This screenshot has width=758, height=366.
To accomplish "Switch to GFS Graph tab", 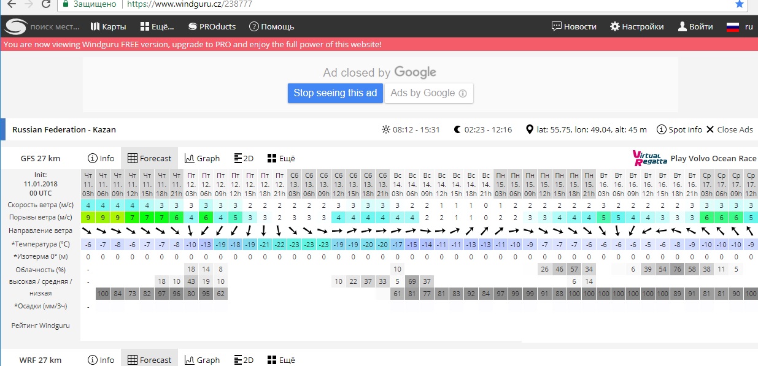I will [x=202, y=158].
